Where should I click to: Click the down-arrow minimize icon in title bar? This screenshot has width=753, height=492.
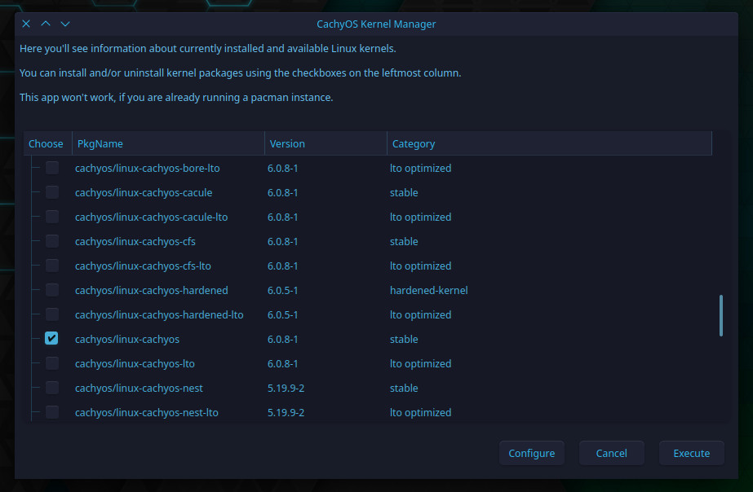pos(65,24)
